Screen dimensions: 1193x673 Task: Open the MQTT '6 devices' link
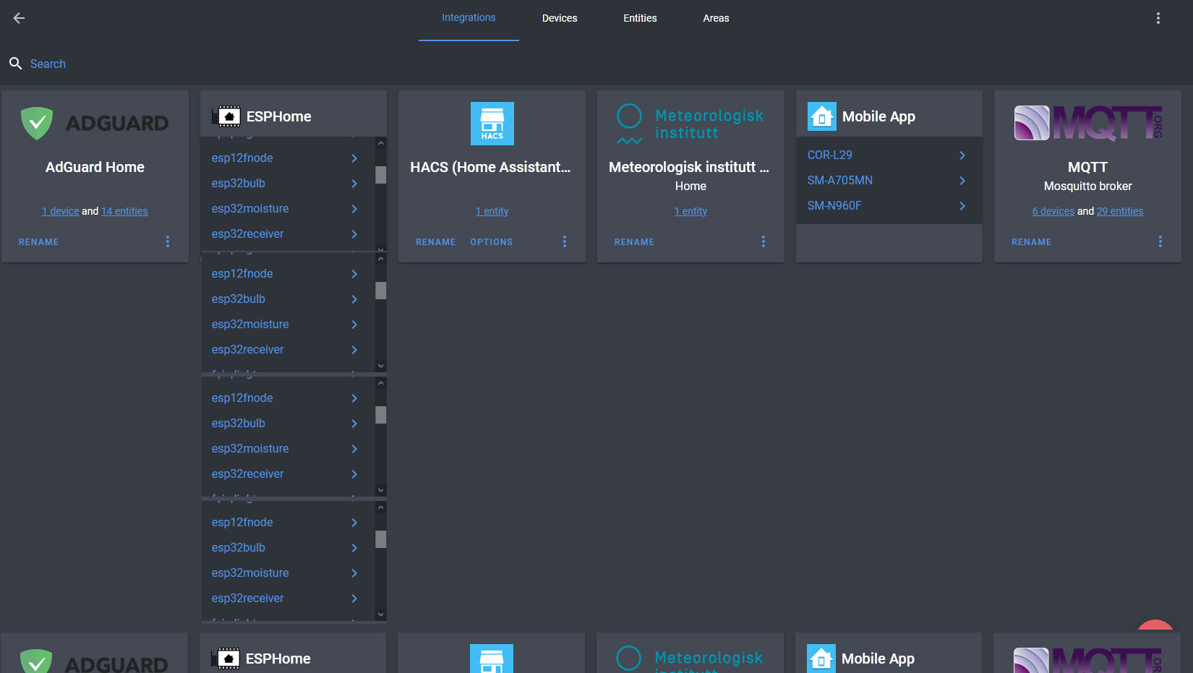point(1053,211)
